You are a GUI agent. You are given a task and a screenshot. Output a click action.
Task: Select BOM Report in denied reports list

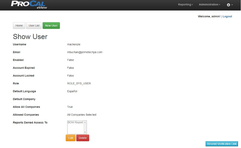(x=75, y=123)
